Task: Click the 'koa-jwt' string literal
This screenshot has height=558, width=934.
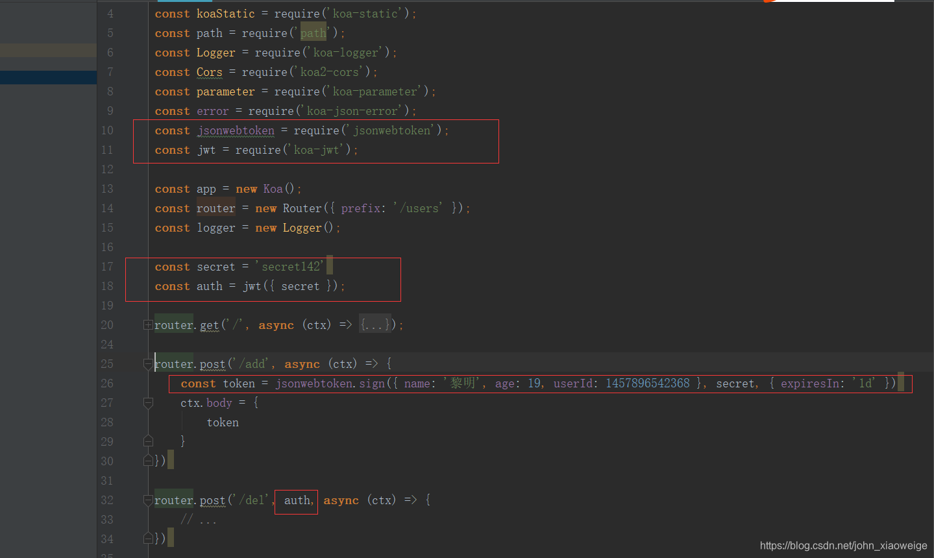Action: point(316,150)
